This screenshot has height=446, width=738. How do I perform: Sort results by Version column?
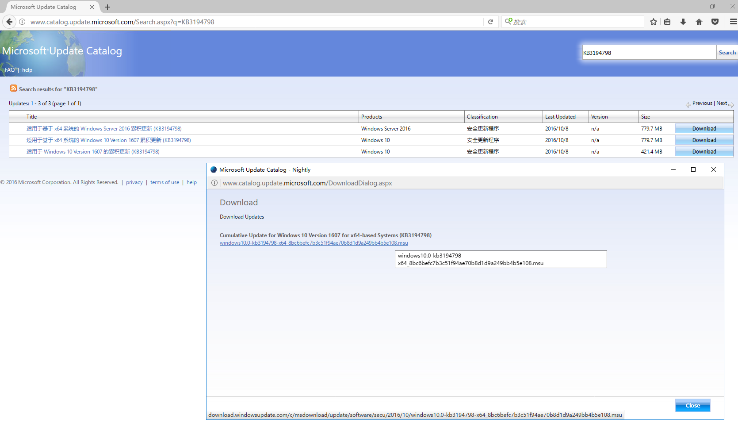coord(599,117)
